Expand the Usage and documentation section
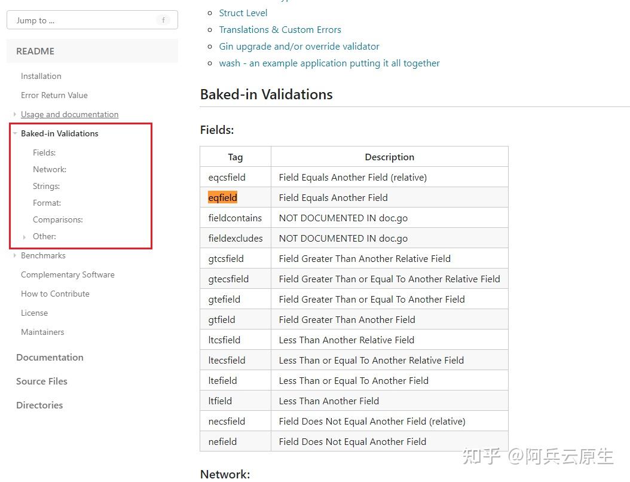The height and width of the screenshot is (482, 630). click(x=14, y=114)
